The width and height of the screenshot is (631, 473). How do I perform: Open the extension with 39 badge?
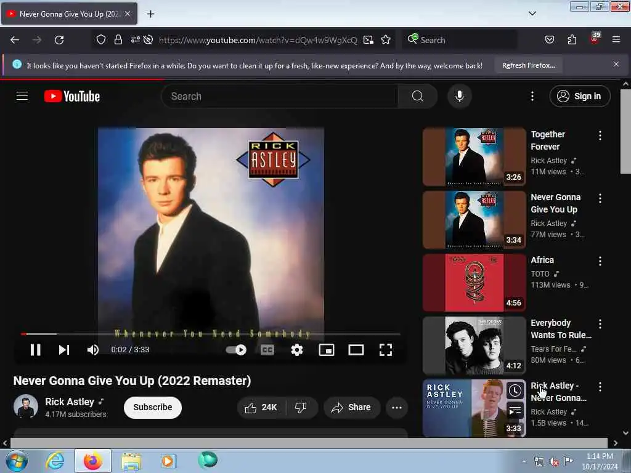595,39
